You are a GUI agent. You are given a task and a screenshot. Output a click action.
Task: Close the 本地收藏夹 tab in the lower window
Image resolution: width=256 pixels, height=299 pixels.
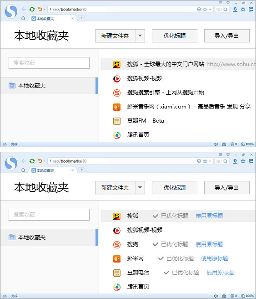[x=72, y=170]
